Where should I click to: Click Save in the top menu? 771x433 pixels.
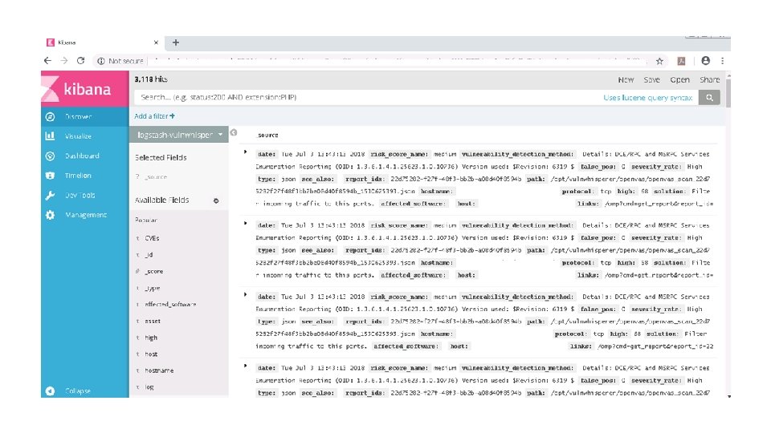(x=651, y=79)
